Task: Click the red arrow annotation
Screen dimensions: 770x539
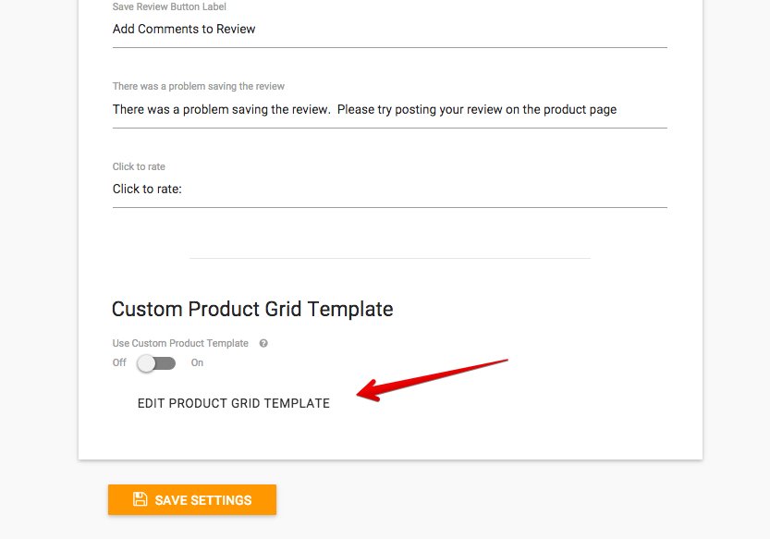Action: [433, 379]
